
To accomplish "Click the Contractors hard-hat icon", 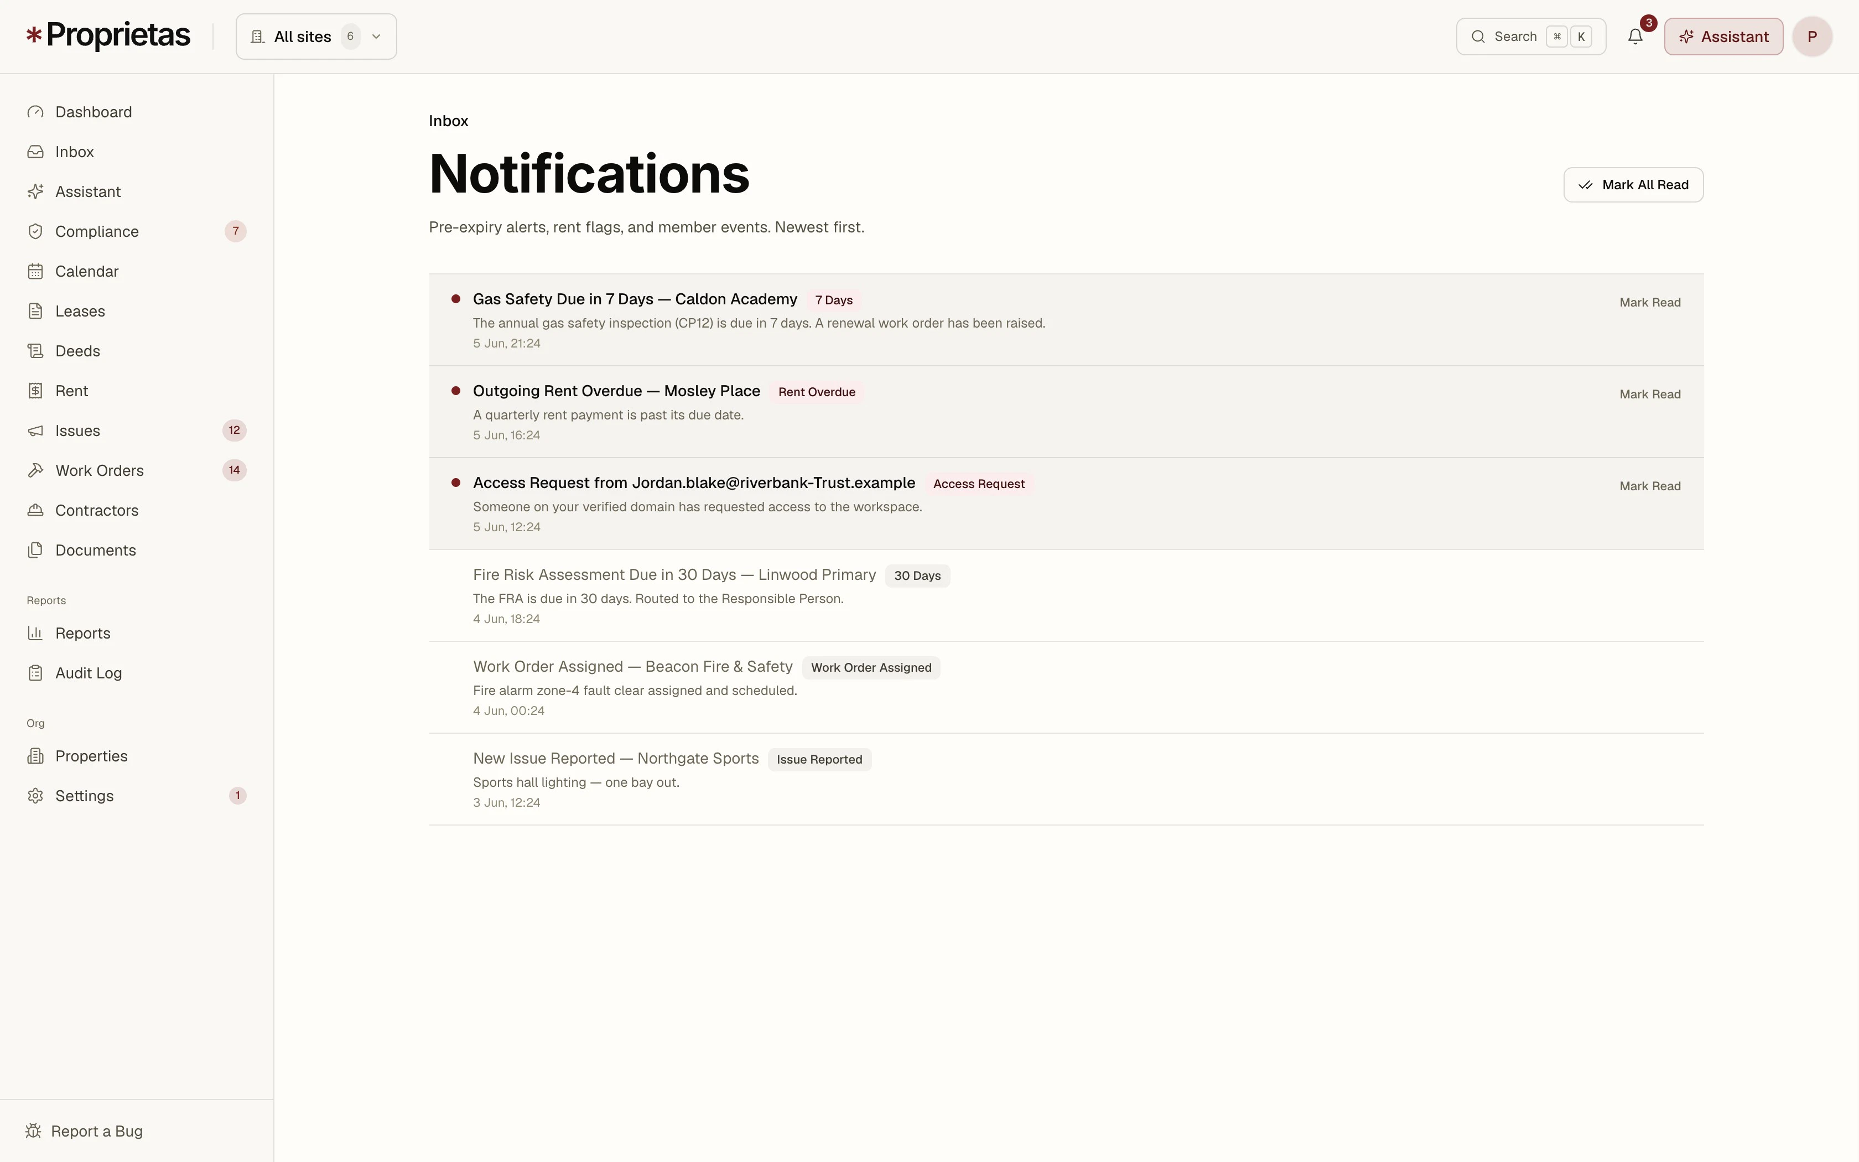I will 35,510.
